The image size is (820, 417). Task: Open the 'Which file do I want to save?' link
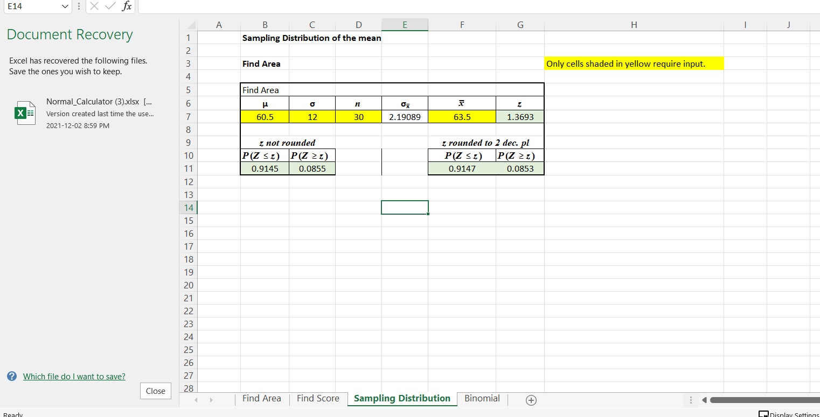pos(74,376)
